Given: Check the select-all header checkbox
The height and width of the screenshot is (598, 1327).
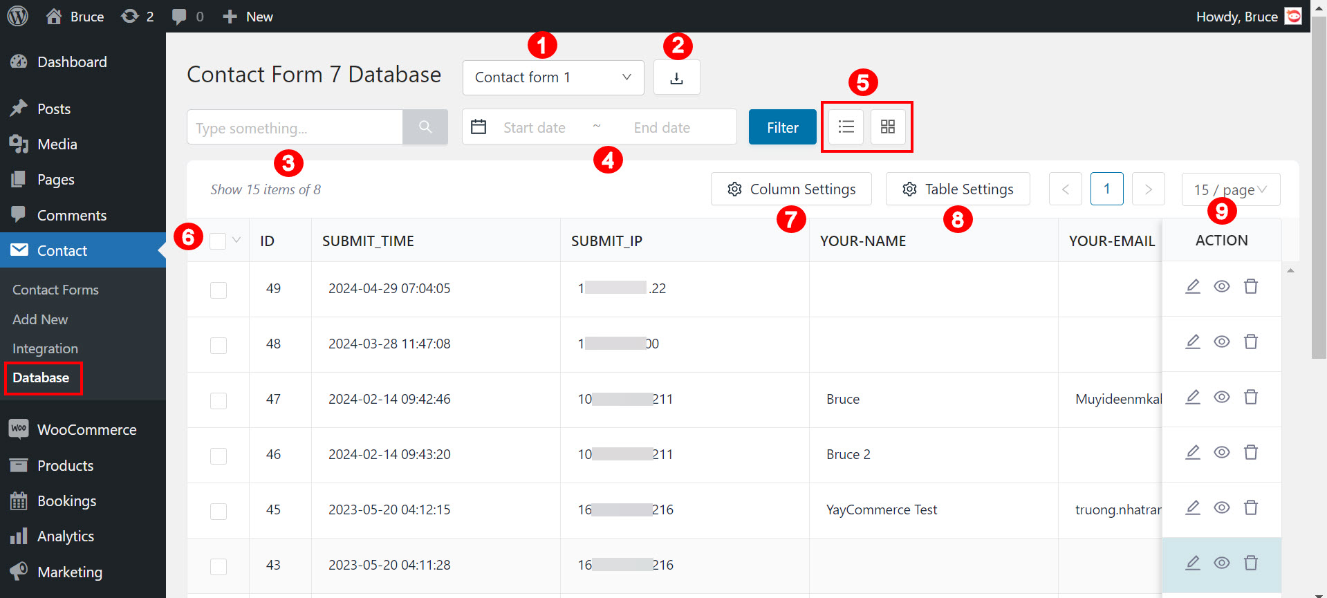Looking at the screenshot, I should click(x=218, y=241).
